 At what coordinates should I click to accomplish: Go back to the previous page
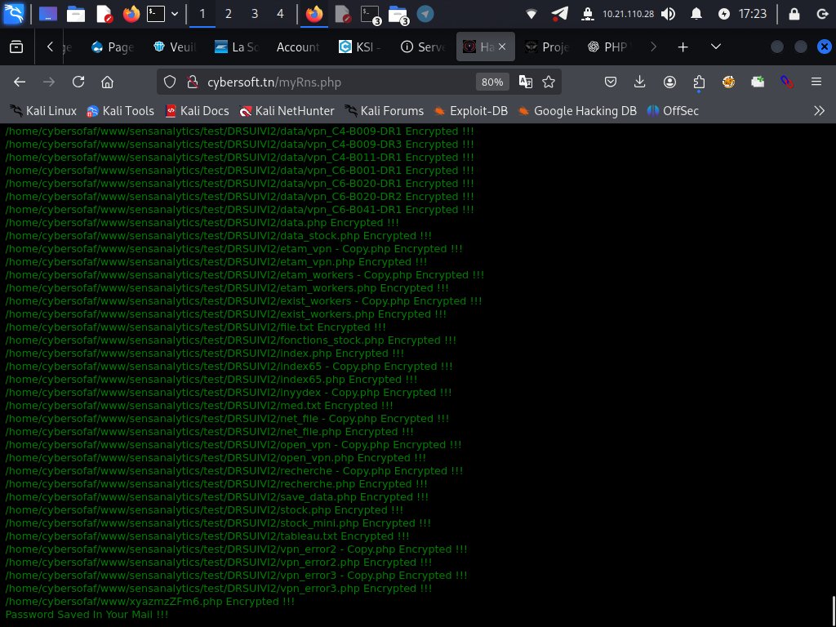(x=20, y=82)
